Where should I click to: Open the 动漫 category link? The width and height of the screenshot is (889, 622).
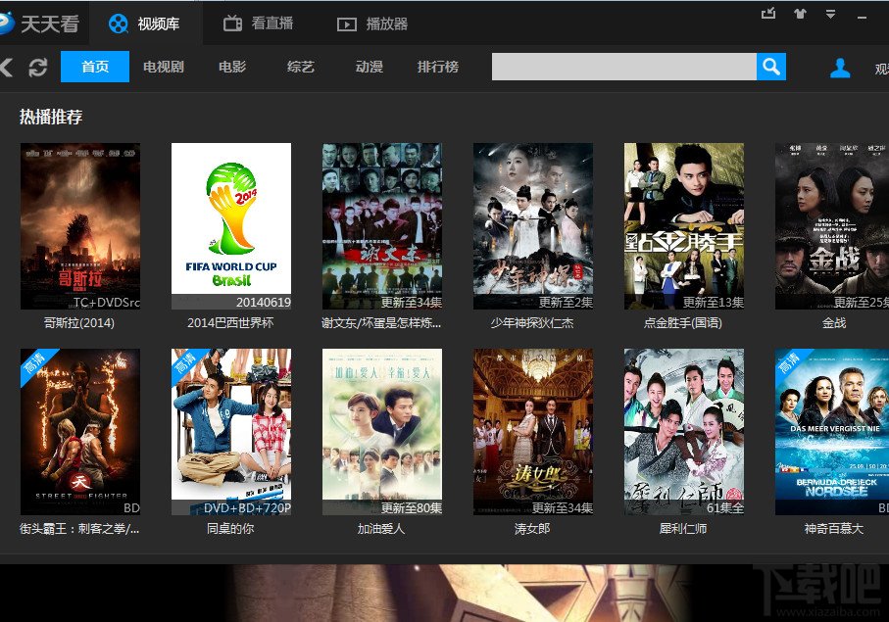[x=370, y=67]
